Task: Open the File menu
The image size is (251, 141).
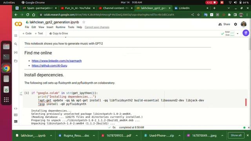Action: [27, 27]
